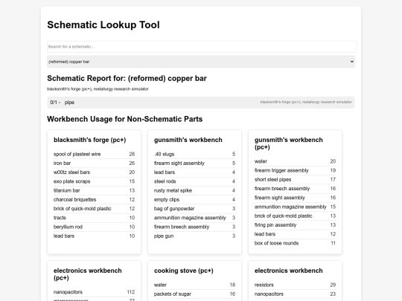This screenshot has height=301, width=402.
Task: Click the 'gunsmith's workbench (pc+)' card heading
Action: coord(289,143)
